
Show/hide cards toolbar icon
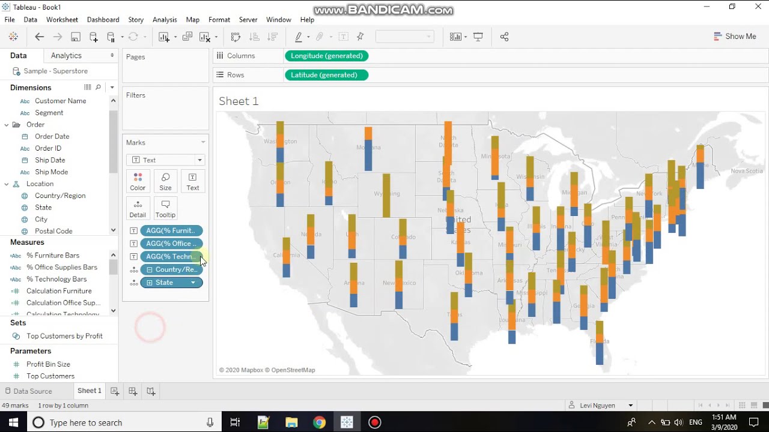455,37
